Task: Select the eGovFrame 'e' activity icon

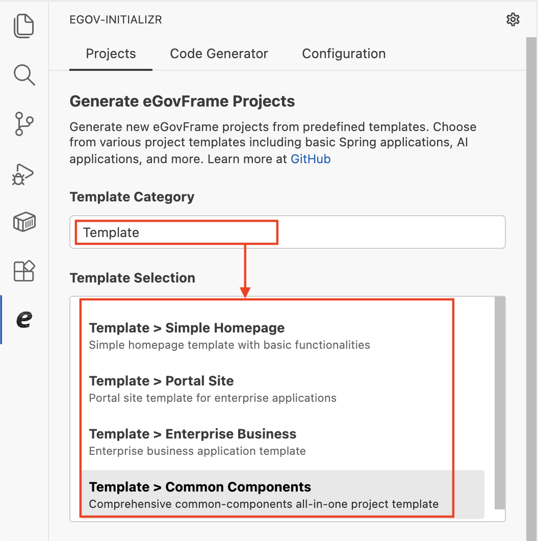Action: click(x=24, y=319)
